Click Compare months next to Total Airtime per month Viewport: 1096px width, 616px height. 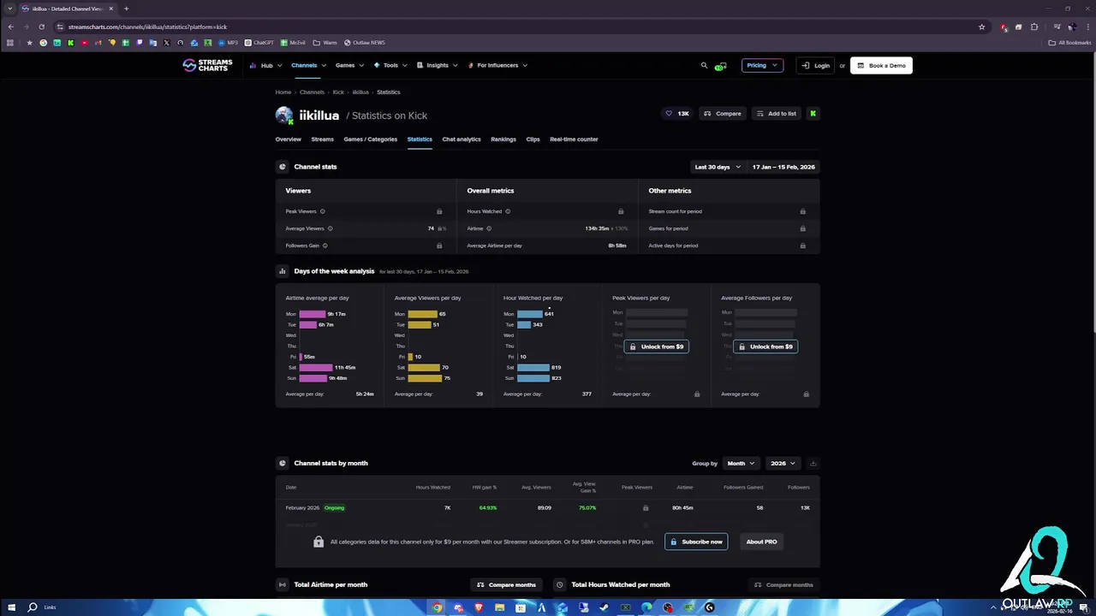point(506,584)
